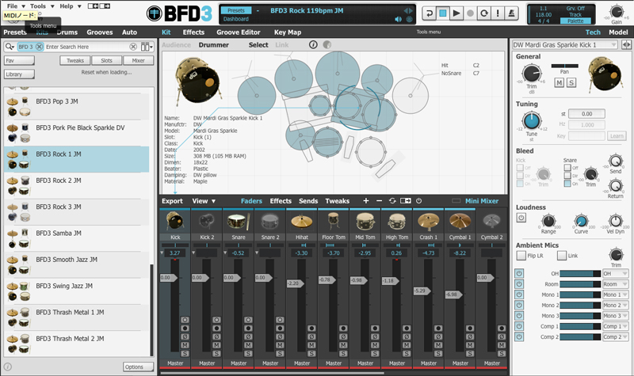Screen dimensions: 634x376
Task: Toggle the Loudness power button
Action: tap(521, 218)
